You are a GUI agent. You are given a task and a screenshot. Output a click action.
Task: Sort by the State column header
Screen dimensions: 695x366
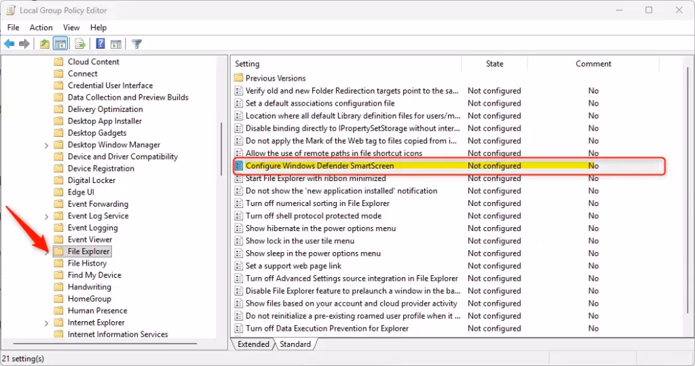coord(494,64)
